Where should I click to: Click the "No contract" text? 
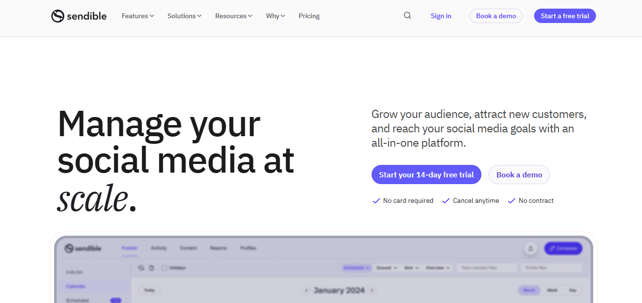coord(536,201)
